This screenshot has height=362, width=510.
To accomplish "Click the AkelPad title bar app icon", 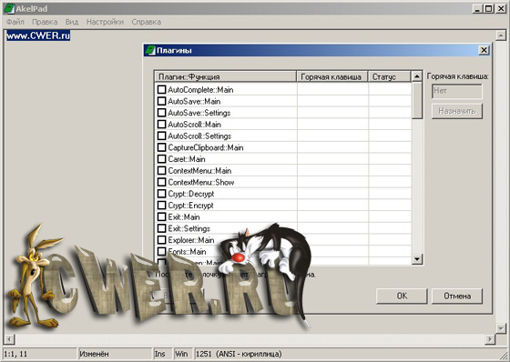I will point(9,9).
